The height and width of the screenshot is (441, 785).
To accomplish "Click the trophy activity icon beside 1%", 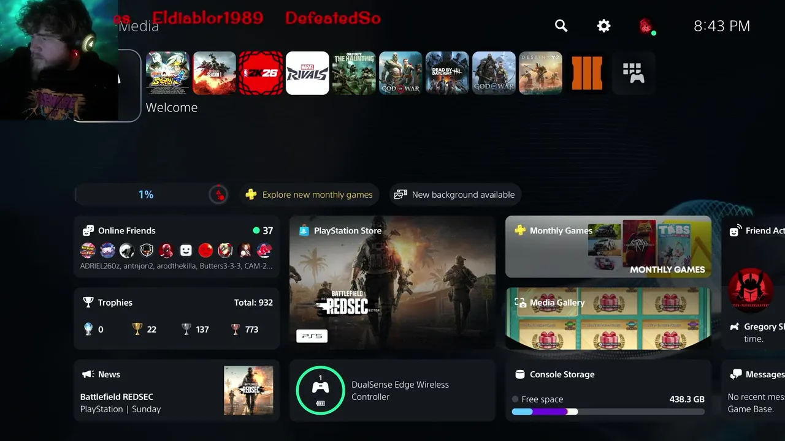I will (x=218, y=195).
